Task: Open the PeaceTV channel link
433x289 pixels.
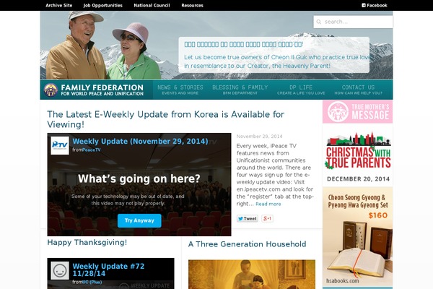Action: click(92, 150)
